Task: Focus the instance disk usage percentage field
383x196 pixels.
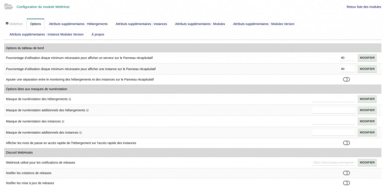Action: 347,69
